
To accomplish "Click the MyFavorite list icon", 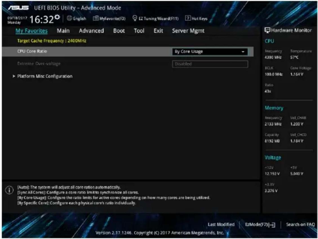I will tap(95, 19).
